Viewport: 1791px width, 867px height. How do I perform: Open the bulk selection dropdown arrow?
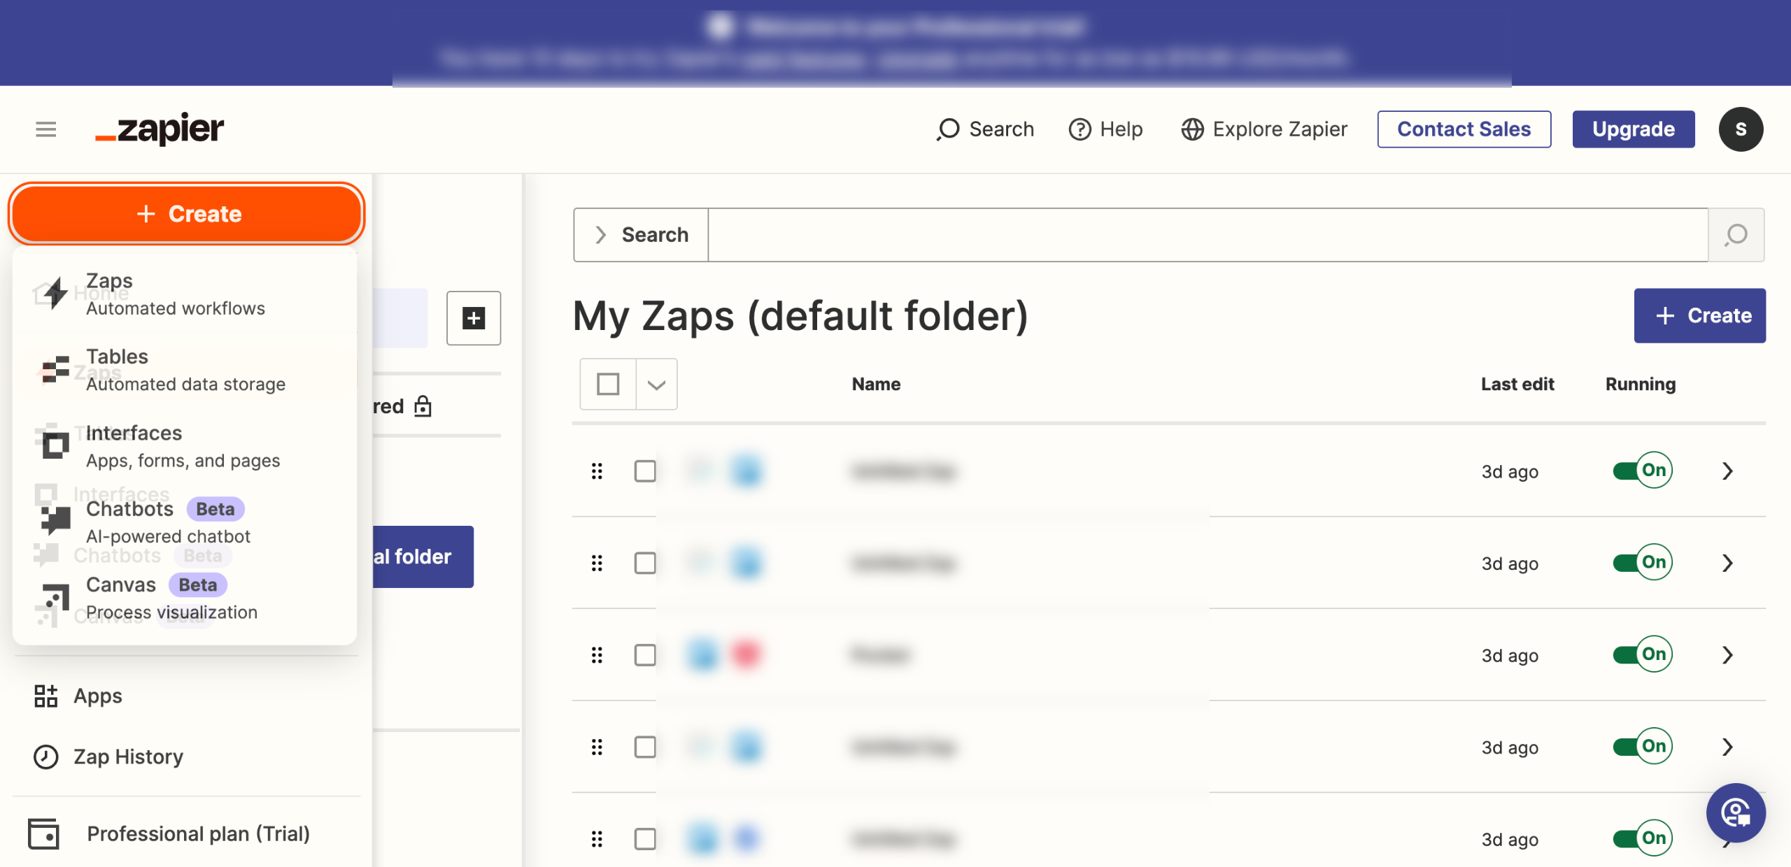click(x=656, y=384)
